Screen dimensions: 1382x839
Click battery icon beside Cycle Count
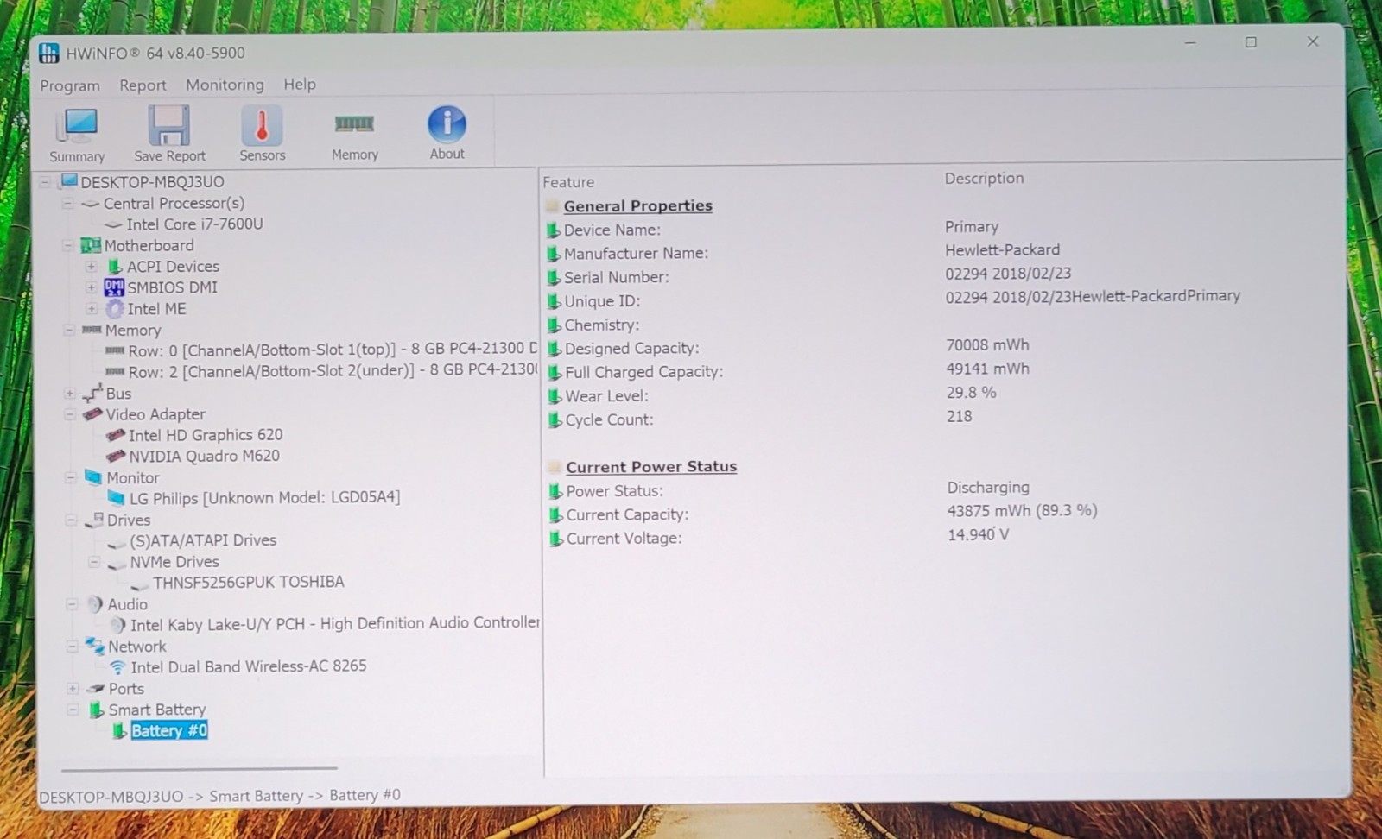(555, 420)
